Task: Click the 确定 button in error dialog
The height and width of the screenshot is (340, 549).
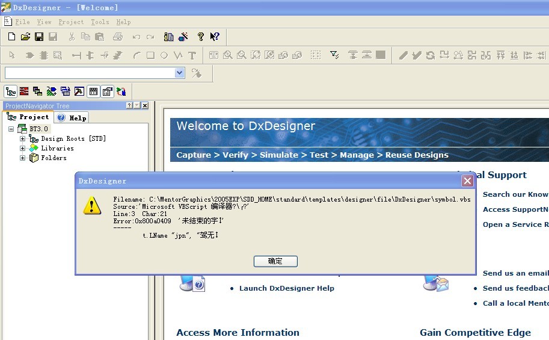Action: point(275,261)
